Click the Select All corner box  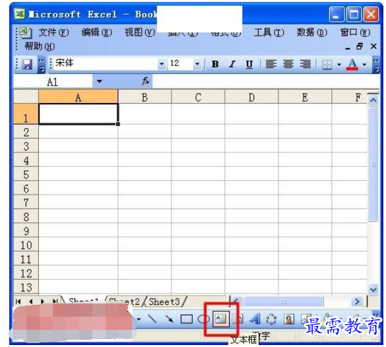(x=26, y=97)
